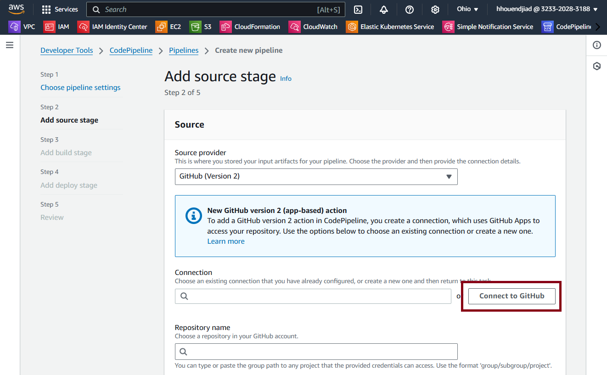Click the Create new pipeline breadcrumb text

click(x=249, y=50)
